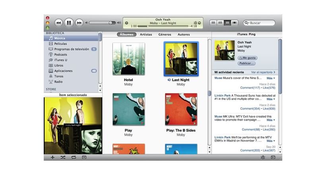
Task: Click the album grid scrollbar thumb
Action: tap(210, 93)
